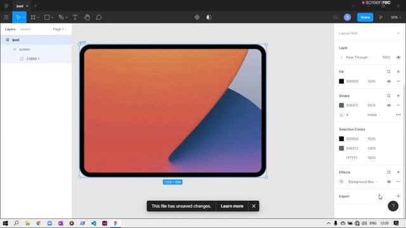Open stroke alignment Inside dropdown

tap(374, 115)
